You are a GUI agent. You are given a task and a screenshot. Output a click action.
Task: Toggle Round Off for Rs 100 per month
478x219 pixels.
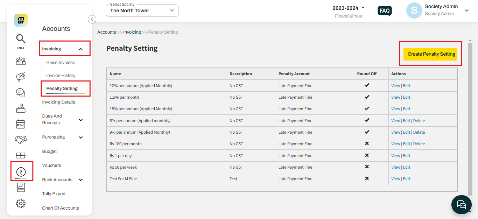(366, 143)
